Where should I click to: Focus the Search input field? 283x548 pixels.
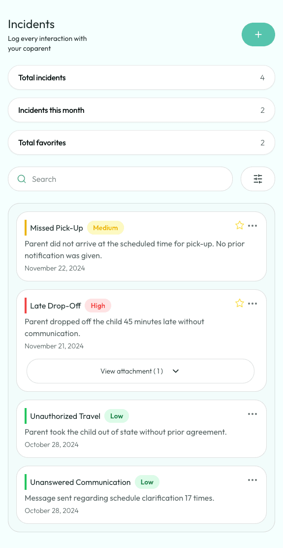121,179
